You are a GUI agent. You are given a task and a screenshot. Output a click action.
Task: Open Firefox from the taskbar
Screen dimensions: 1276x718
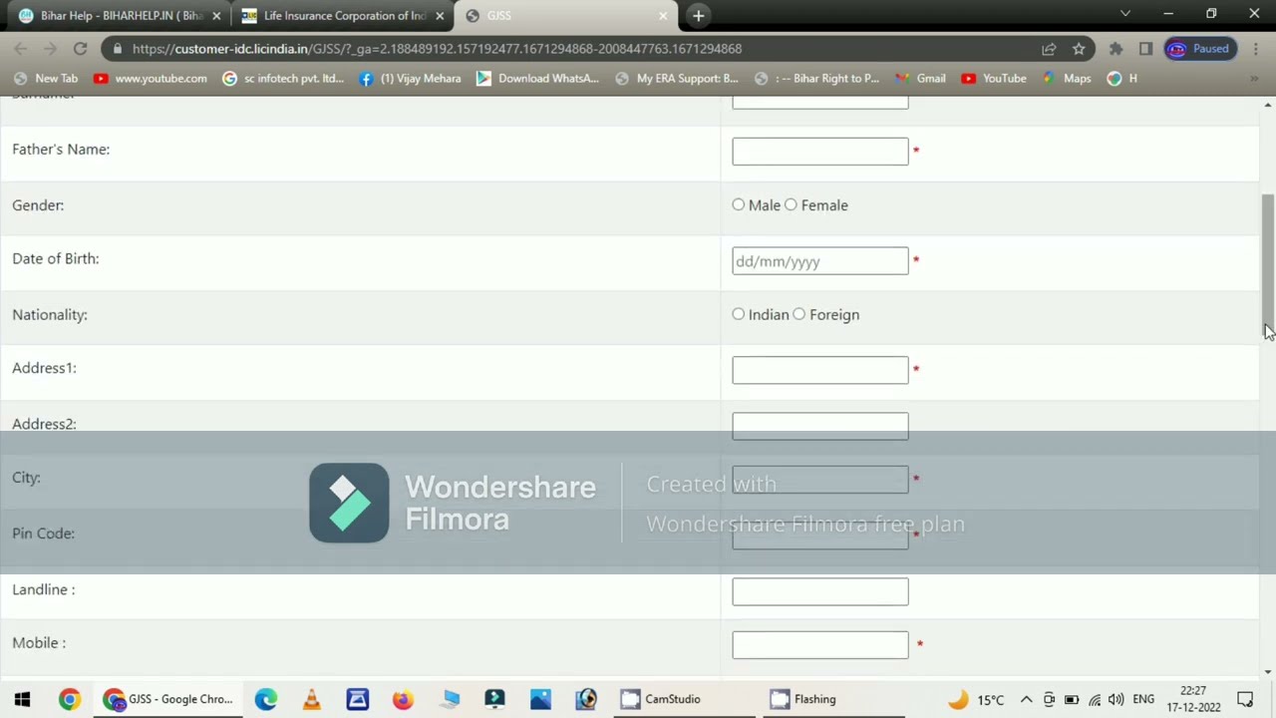(403, 699)
